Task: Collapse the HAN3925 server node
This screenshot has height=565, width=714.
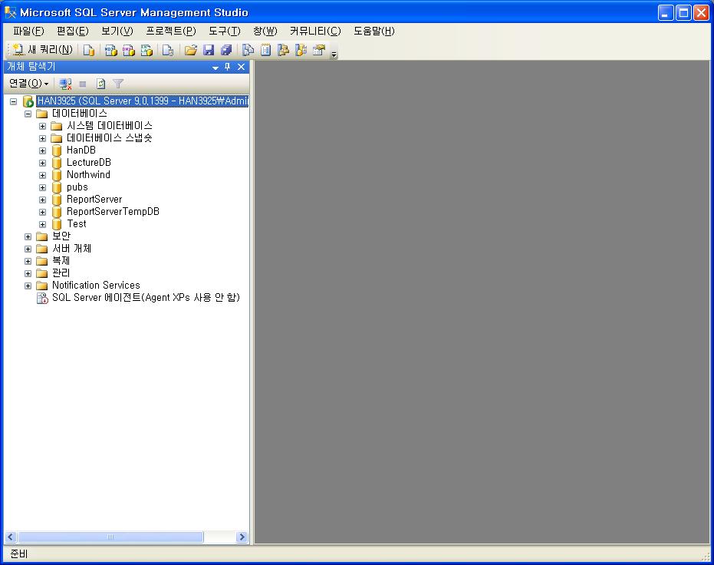Action: pyautogui.click(x=14, y=101)
